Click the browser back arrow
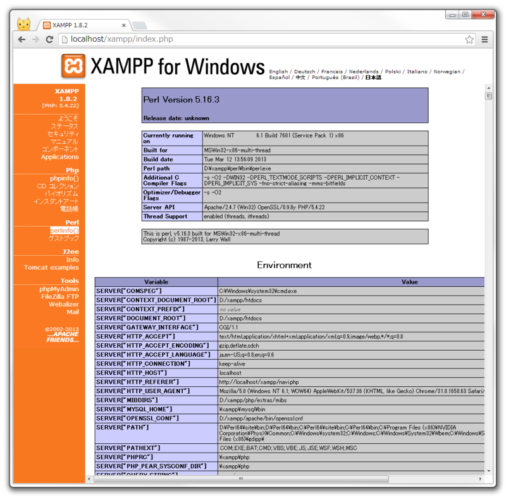506x497 pixels. pyautogui.click(x=22, y=39)
